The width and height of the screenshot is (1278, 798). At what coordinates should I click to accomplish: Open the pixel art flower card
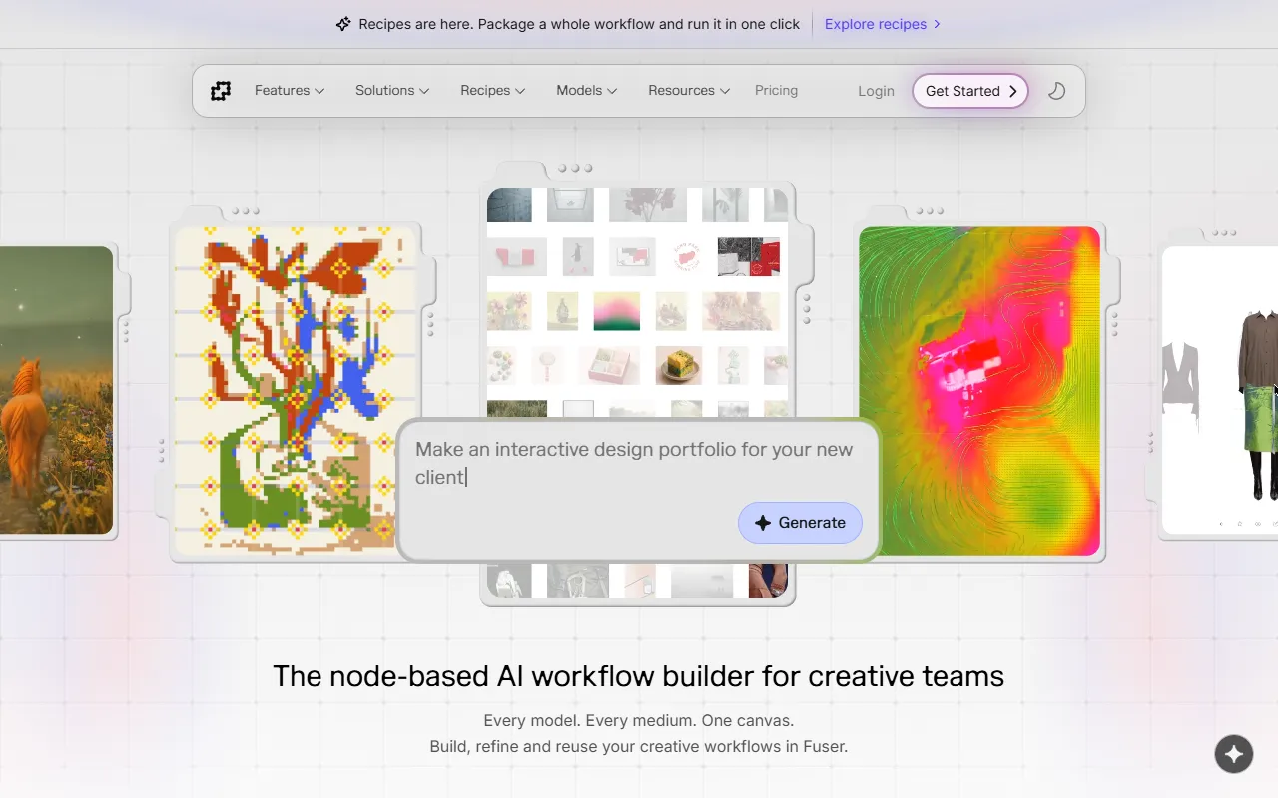(x=295, y=390)
